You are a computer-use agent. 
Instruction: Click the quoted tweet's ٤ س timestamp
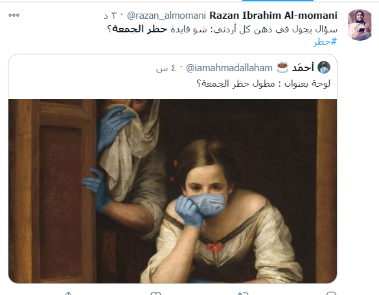[166, 69]
